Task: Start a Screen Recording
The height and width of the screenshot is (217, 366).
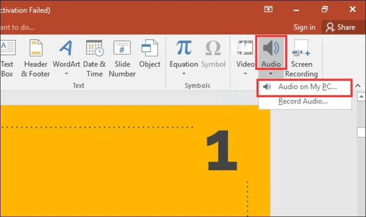Action: (301, 58)
